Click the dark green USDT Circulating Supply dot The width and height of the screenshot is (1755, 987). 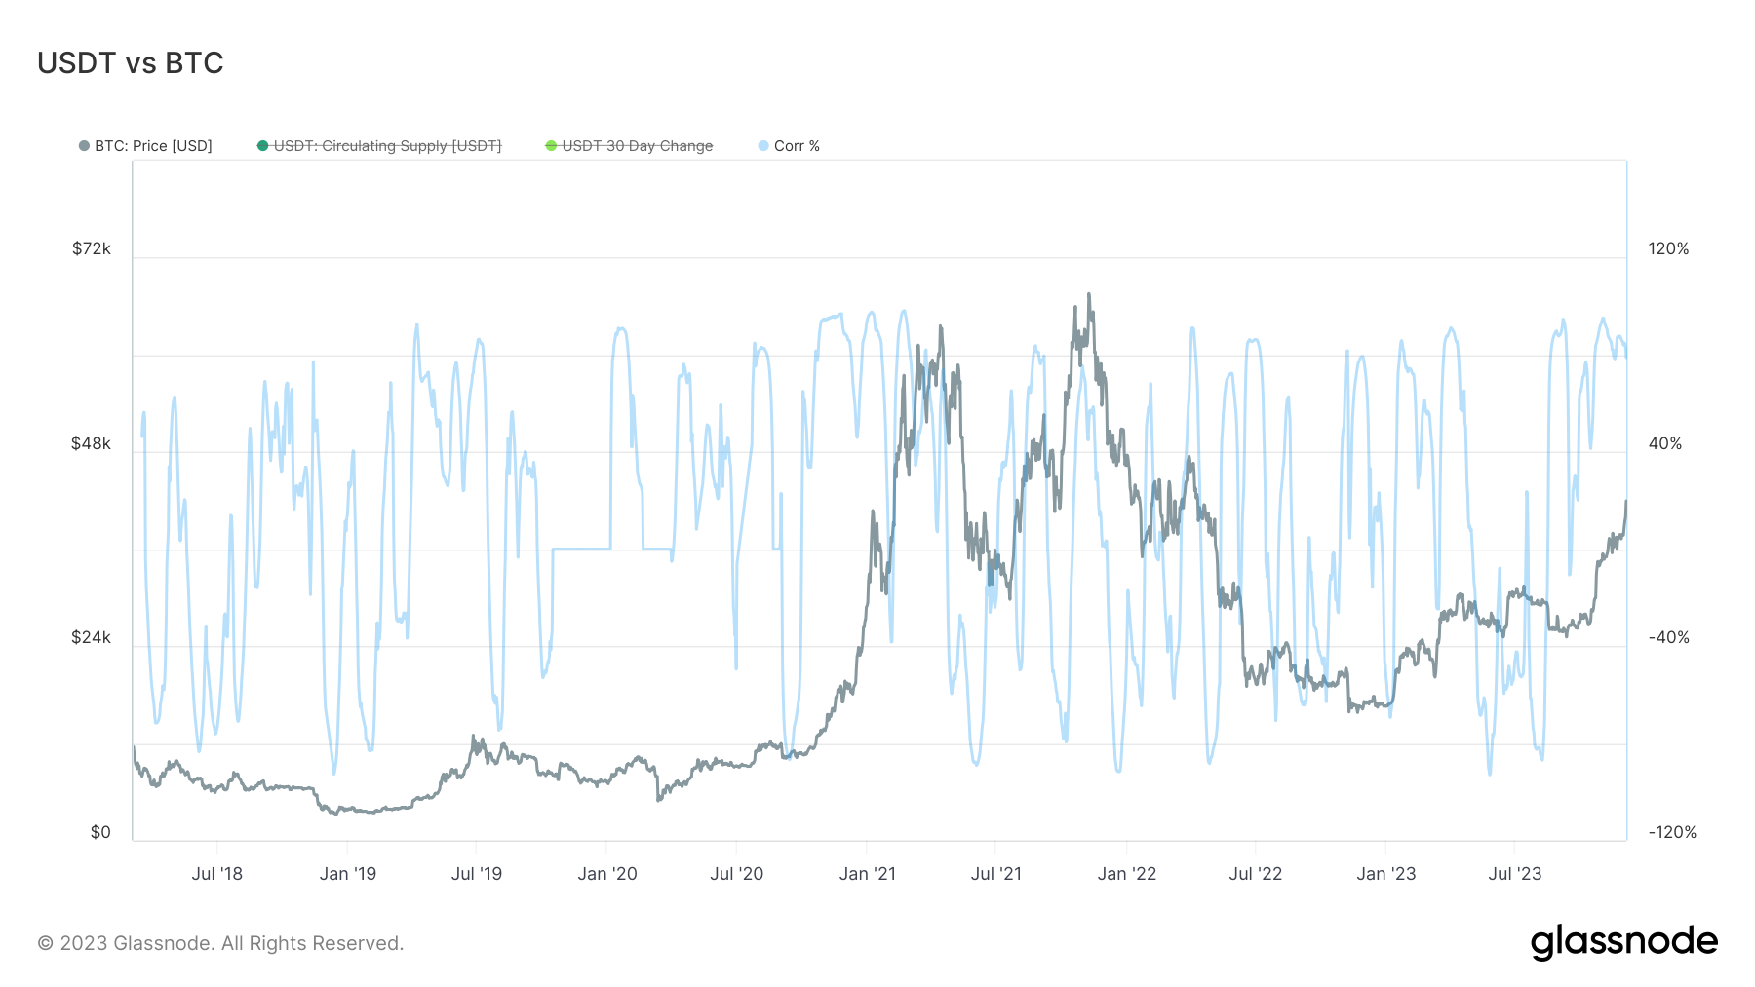click(262, 146)
